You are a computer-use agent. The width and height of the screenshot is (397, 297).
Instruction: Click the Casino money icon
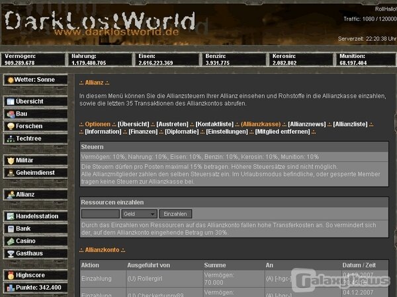11,241
